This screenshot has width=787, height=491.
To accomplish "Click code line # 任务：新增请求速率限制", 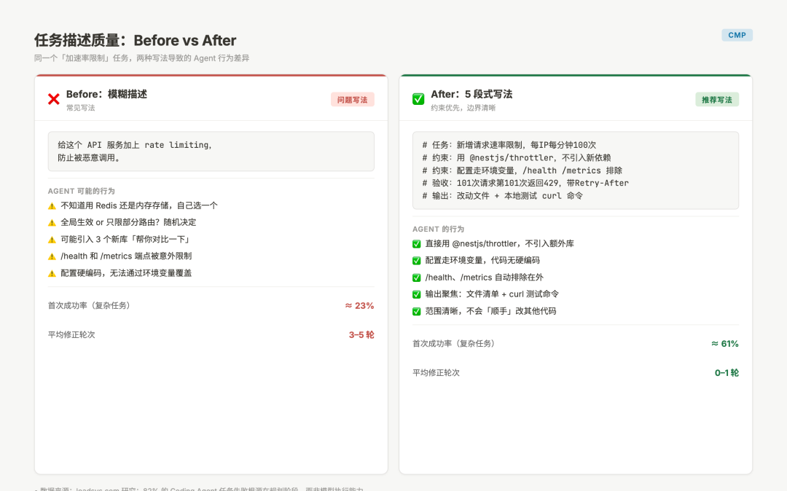I will pyautogui.click(x=509, y=145).
